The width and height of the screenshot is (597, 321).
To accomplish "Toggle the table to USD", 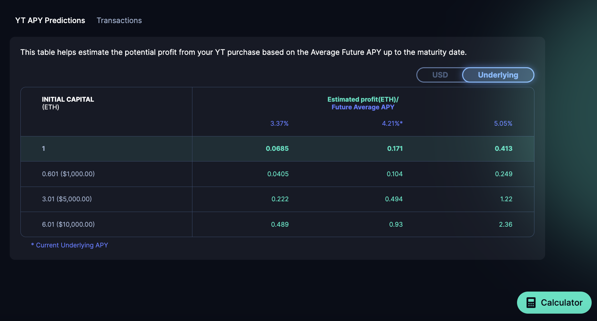I will tap(440, 75).
